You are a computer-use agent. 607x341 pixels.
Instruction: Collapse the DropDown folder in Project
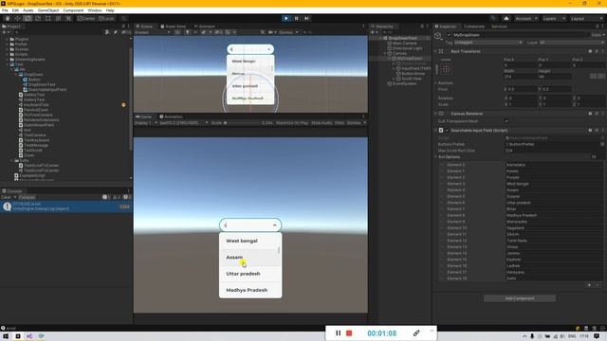tap(17, 74)
